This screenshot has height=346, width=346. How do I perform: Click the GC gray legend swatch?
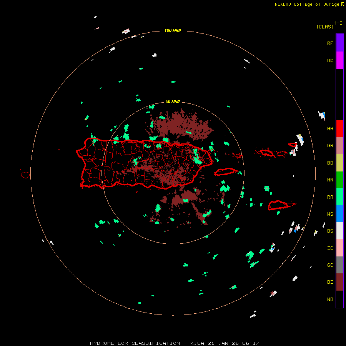339,265
